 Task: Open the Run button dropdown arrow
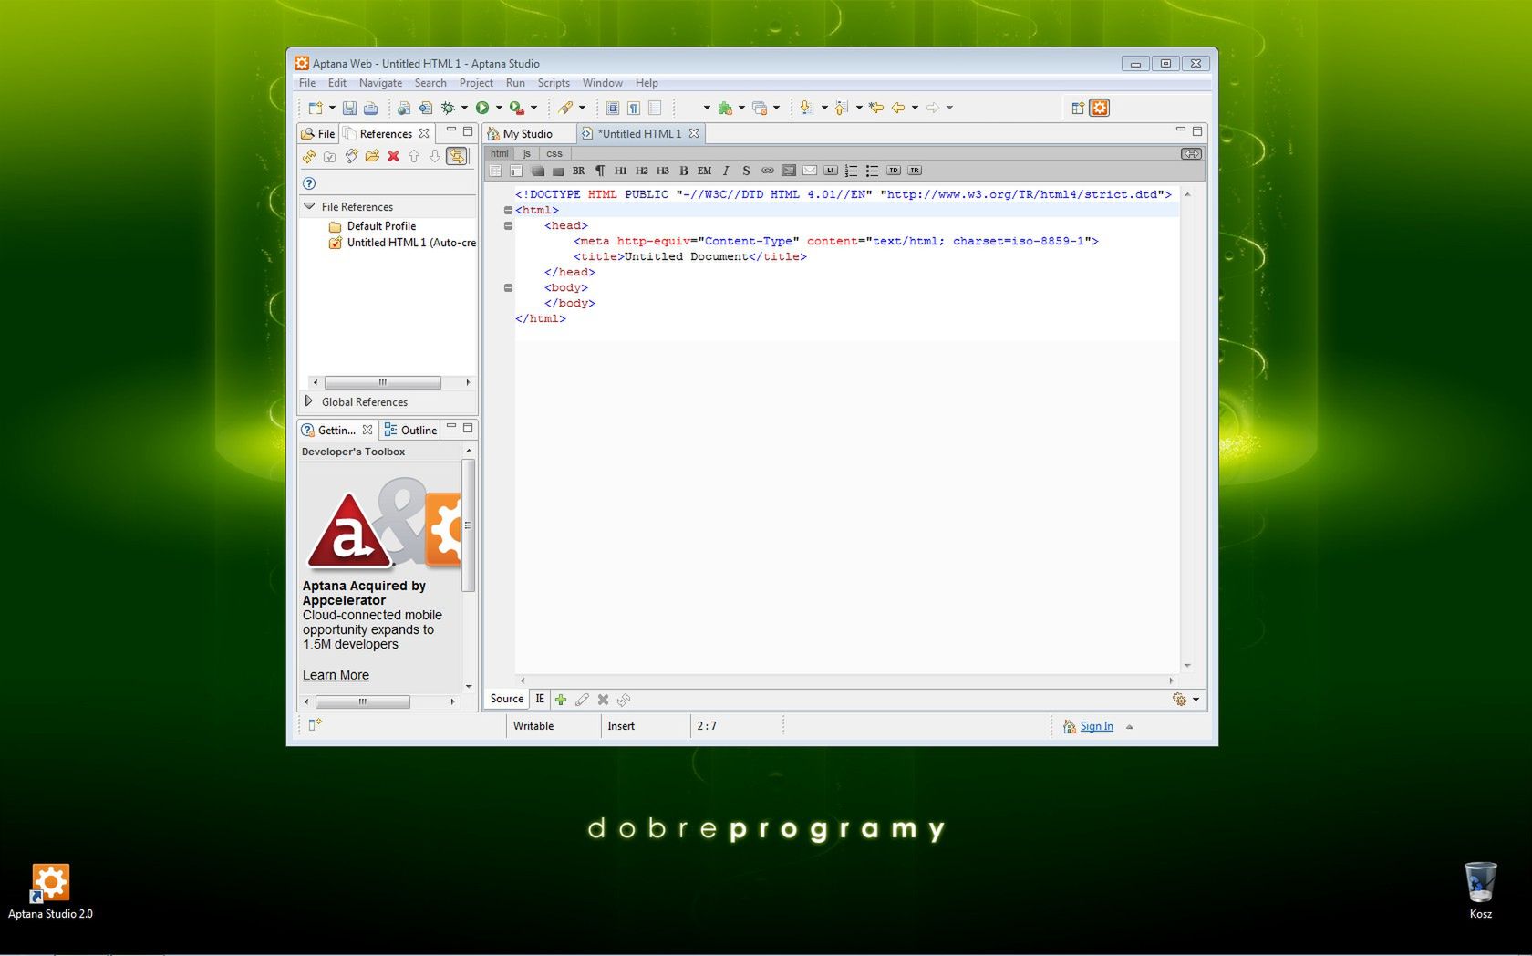(499, 108)
